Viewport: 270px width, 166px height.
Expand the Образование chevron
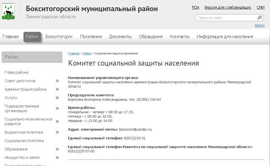click(58, 149)
